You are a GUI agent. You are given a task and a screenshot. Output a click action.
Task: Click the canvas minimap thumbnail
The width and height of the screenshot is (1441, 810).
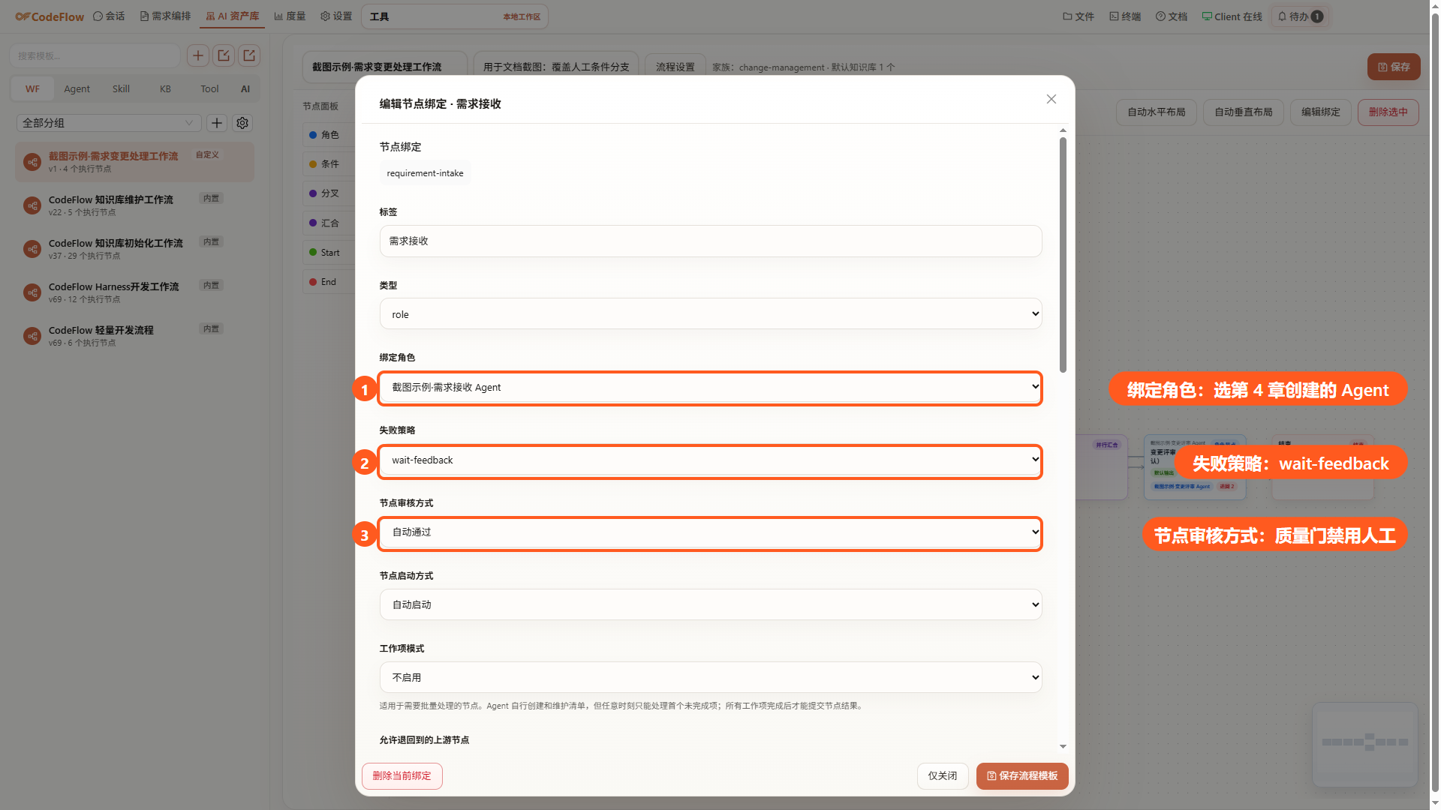[x=1365, y=744]
